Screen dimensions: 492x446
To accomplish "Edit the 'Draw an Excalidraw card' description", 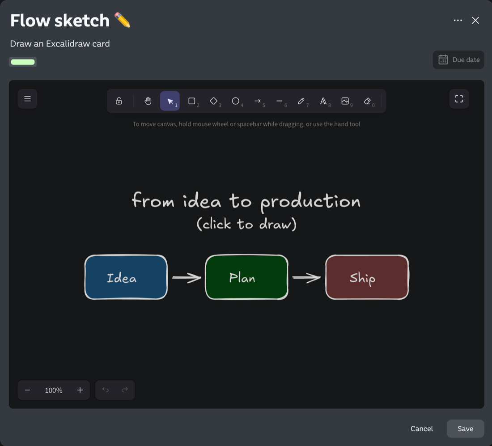I will (60, 44).
